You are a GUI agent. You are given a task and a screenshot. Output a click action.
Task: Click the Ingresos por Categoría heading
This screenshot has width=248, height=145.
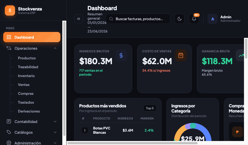click(x=183, y=108)
